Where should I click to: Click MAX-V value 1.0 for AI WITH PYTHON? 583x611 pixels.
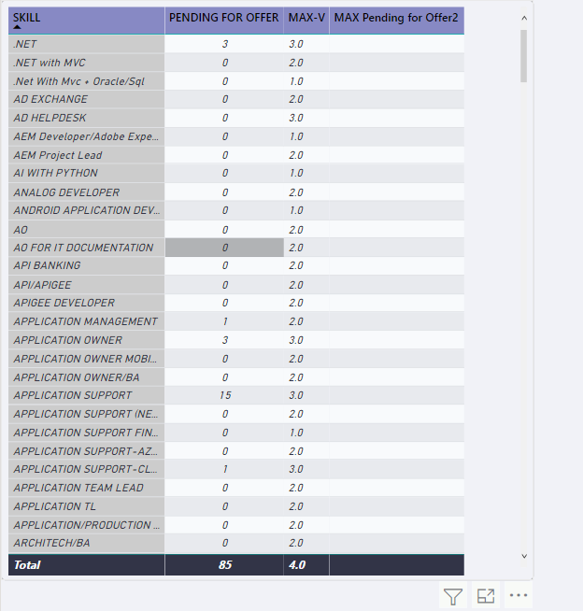tap(296, 173)
